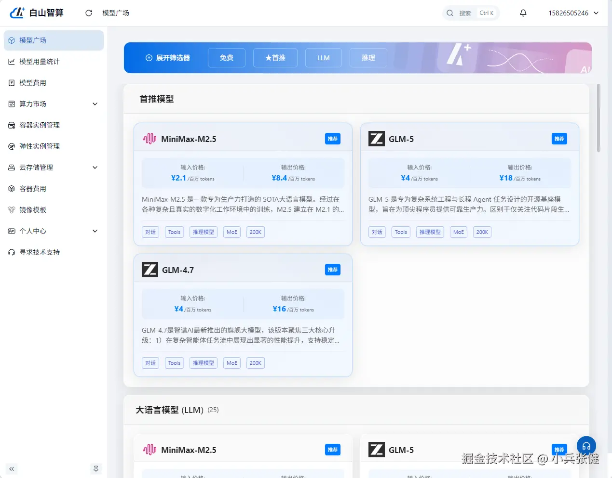Open the notification bell
The width and height of the screenshot is (612, 478).
[x=523, y=13]
